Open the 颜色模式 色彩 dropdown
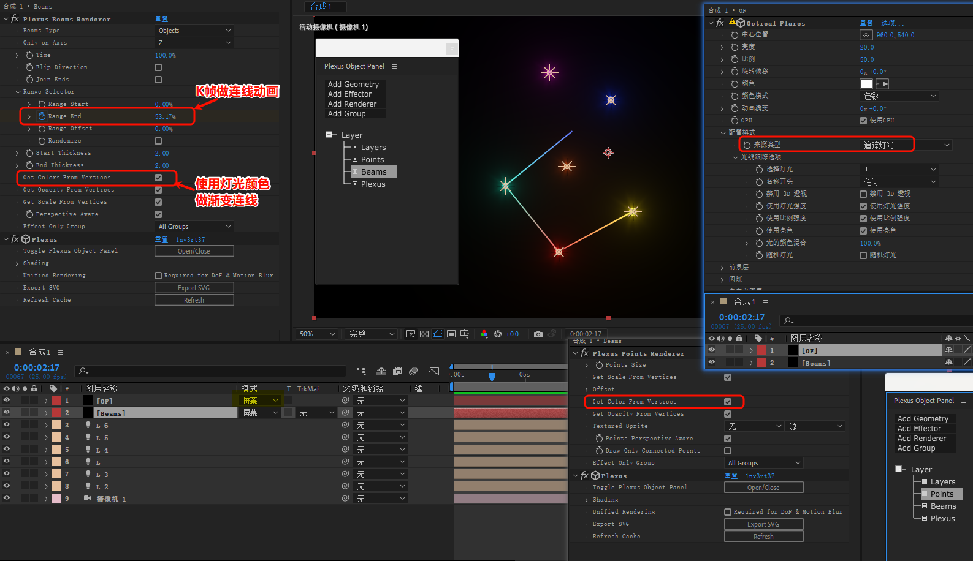Image resolution: width=973 pixels, height=561 pixels. 899,96
